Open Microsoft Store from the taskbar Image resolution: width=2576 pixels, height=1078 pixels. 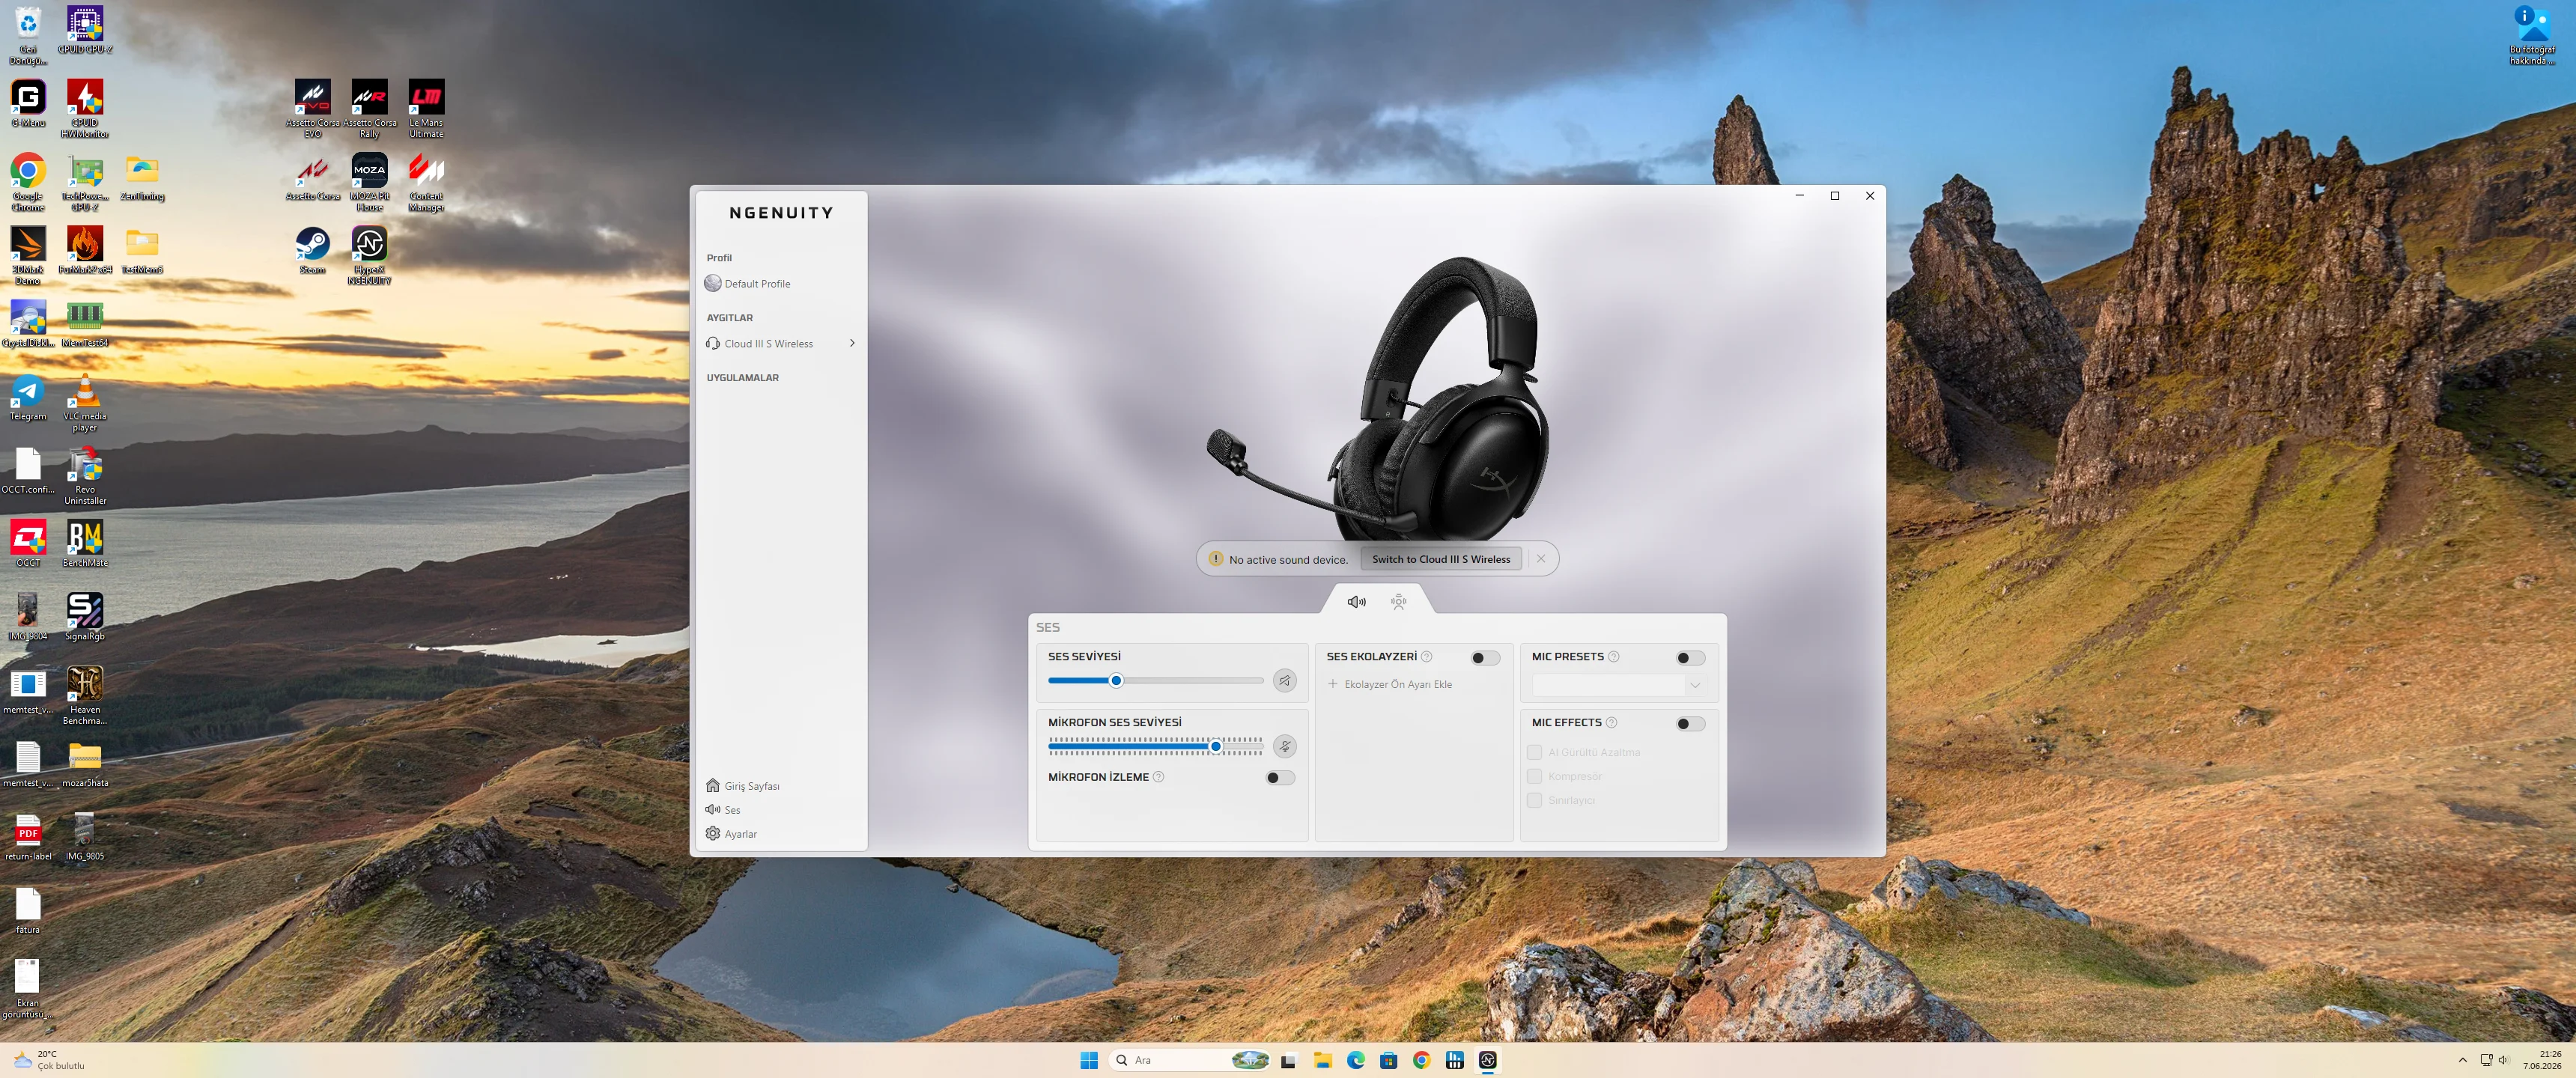[1389, 1060]
